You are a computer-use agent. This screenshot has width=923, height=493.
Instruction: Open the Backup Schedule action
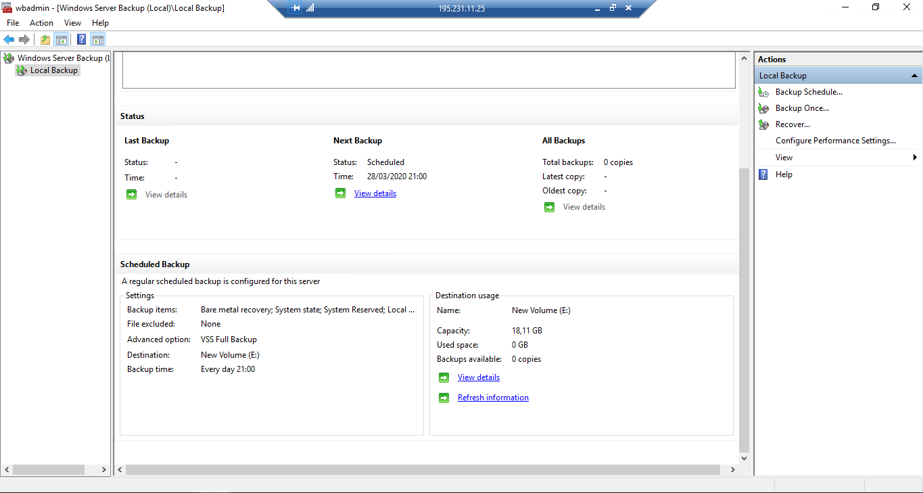[x=808, y=92]
